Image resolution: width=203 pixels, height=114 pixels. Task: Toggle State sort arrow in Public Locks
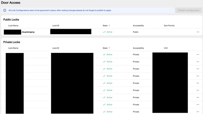[x=109, y=26]
